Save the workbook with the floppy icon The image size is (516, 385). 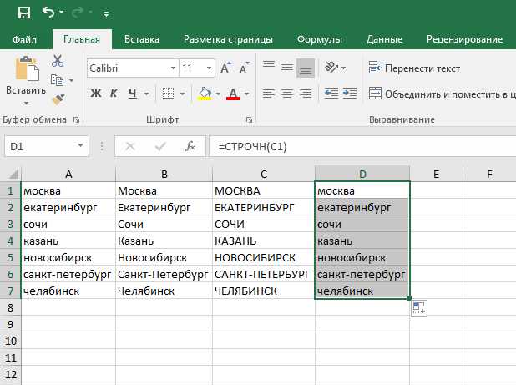(24, 13)
